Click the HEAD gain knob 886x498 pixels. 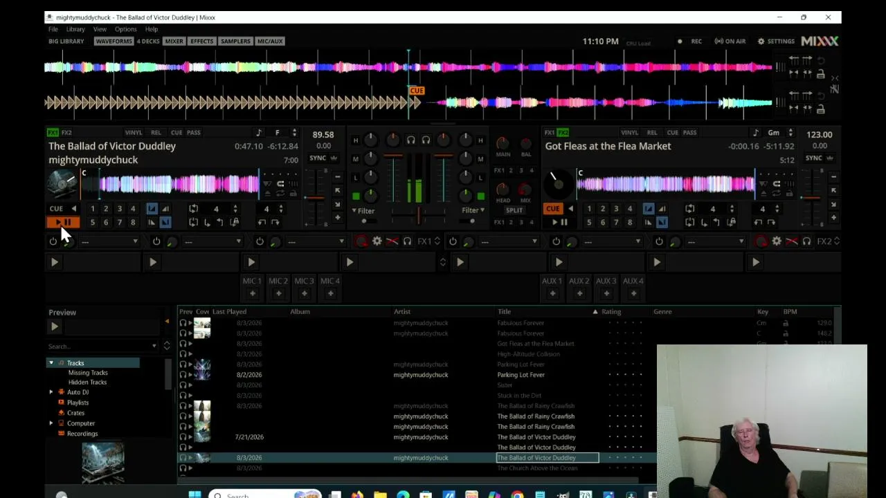(x=503, y=189)
